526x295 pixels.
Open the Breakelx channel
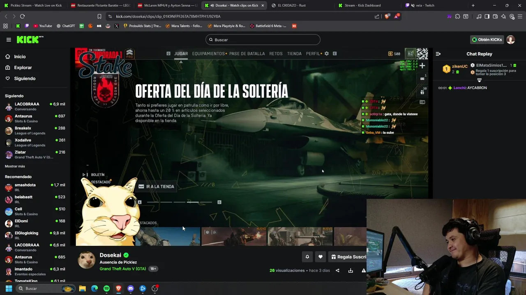click(x=35, y=131)
